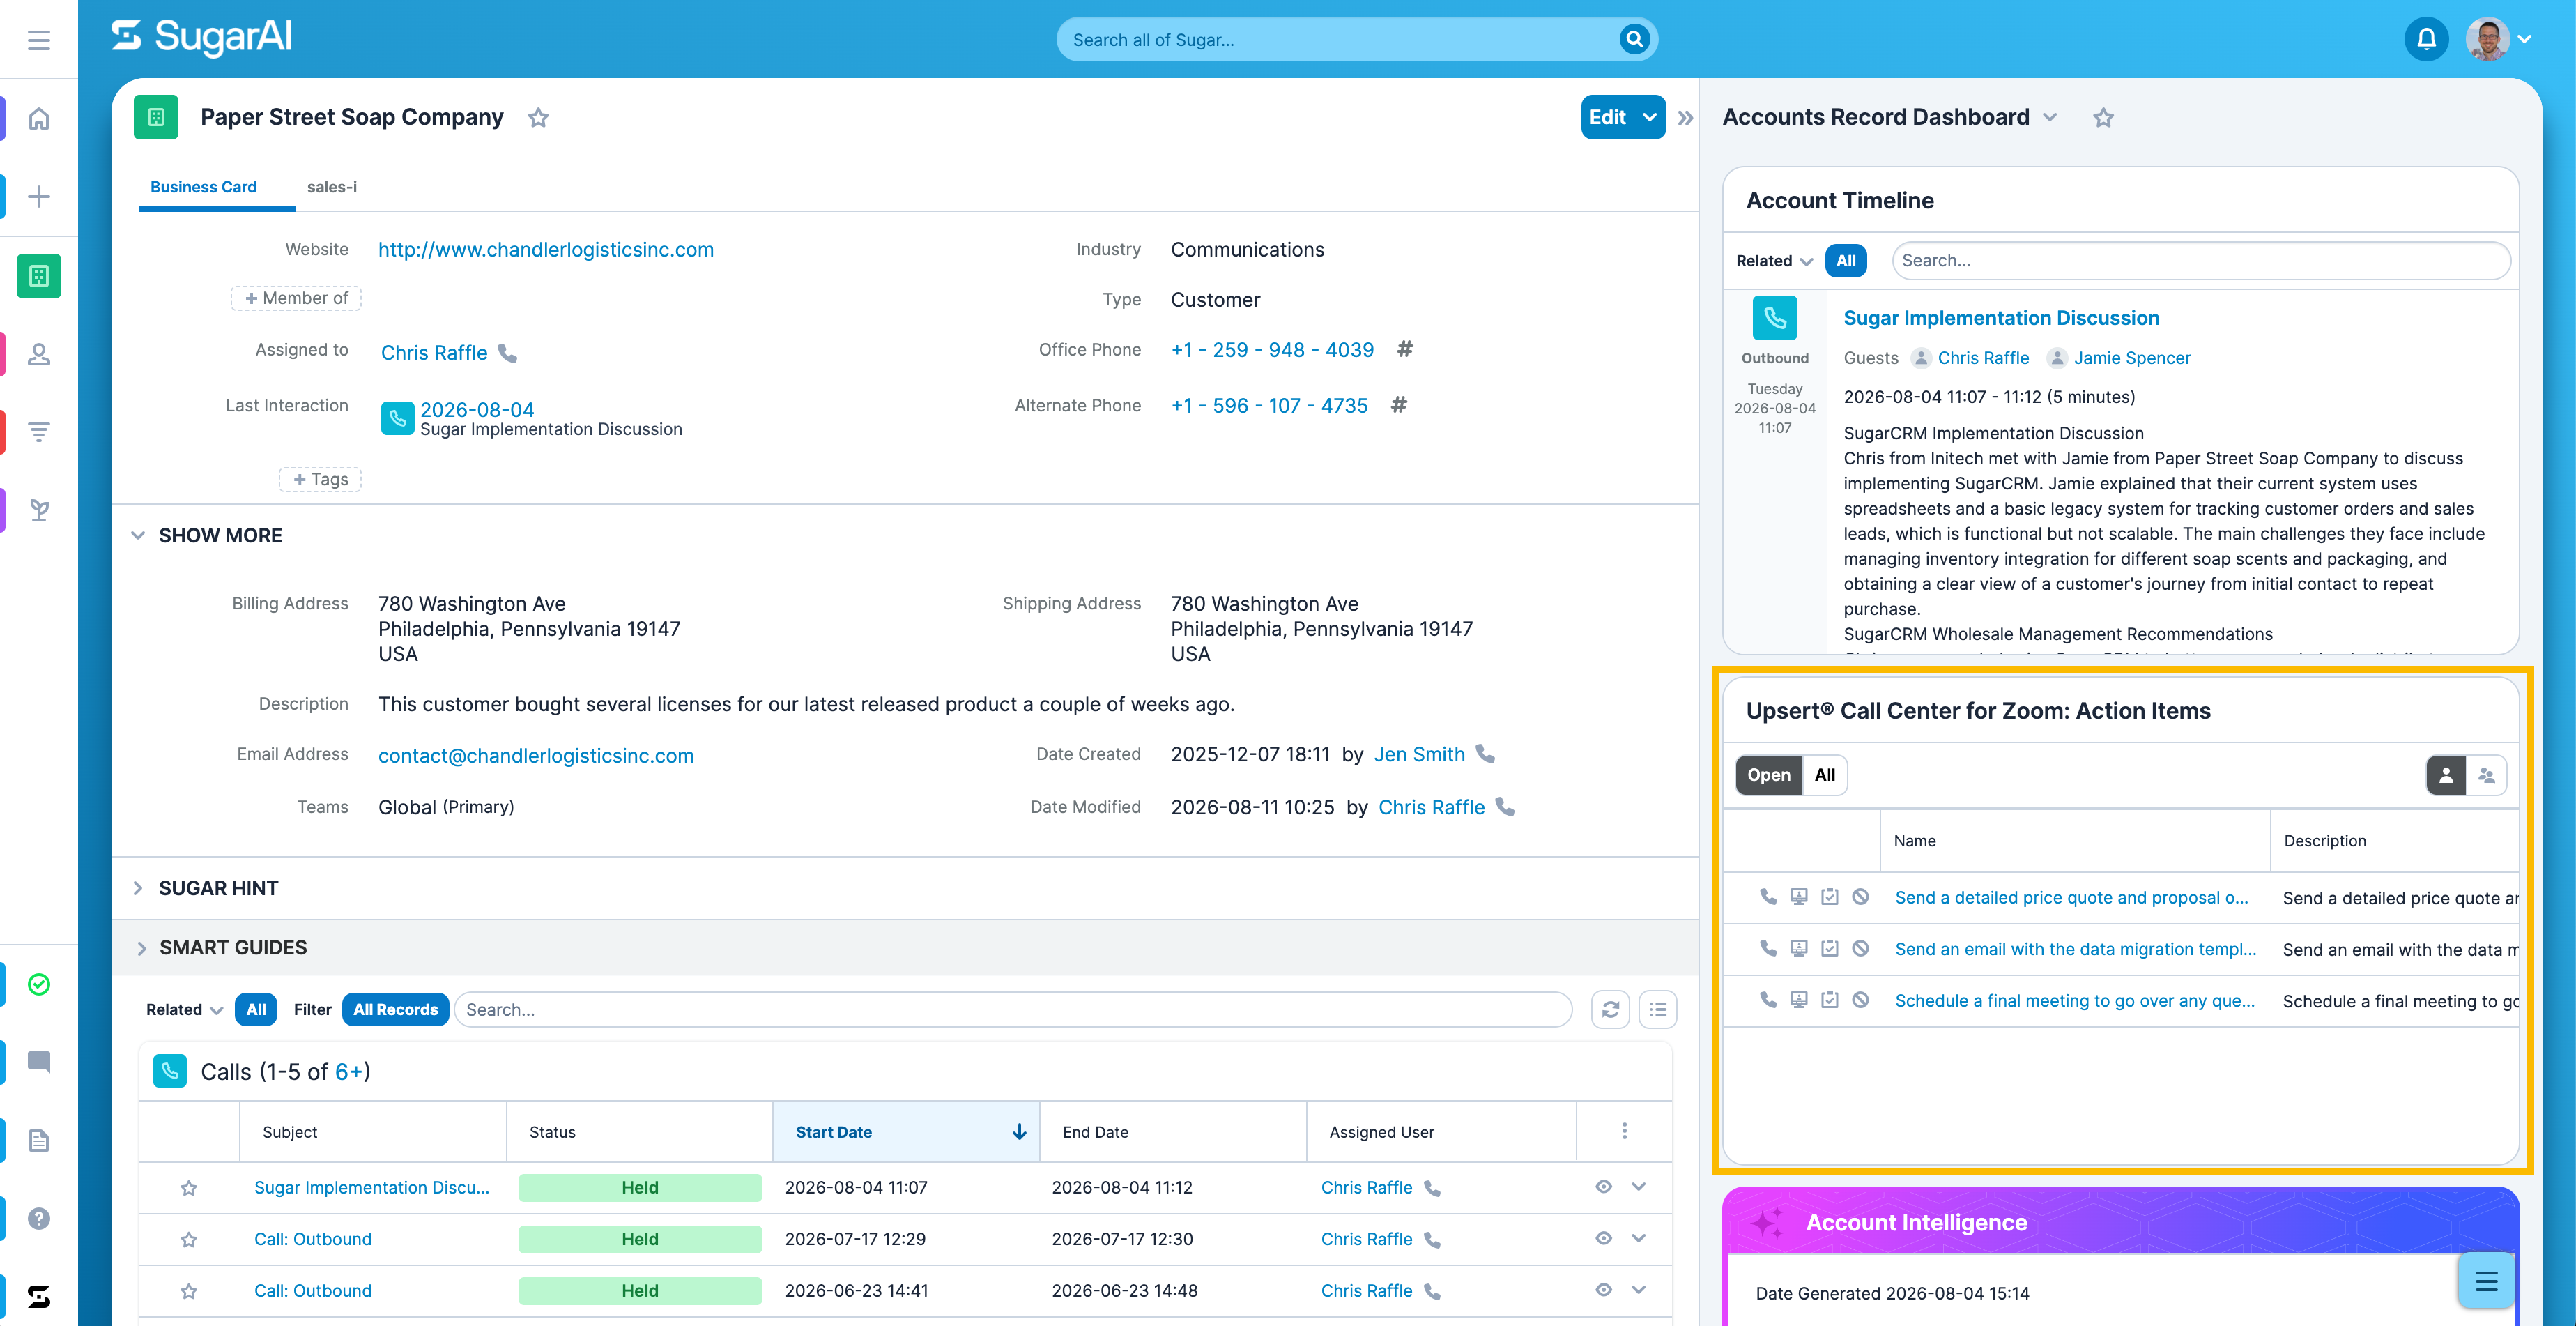Viewport: 2576px width, 1326px height.
Task: Open the Leads sprout sidebar icon
Action: point(39,511)
